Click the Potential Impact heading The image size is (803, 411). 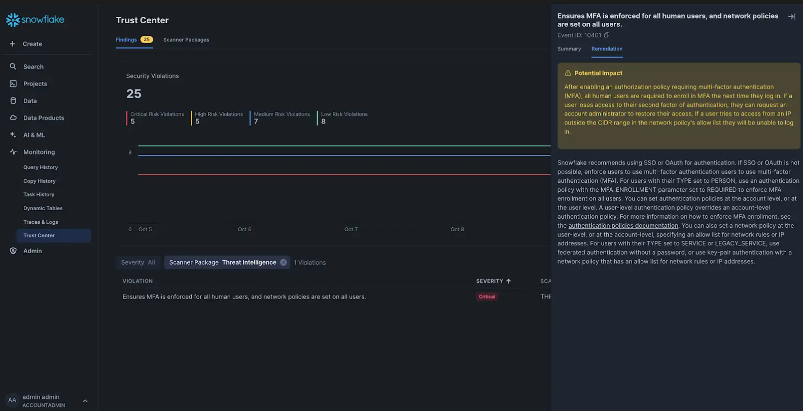click(x=598, y=73)
